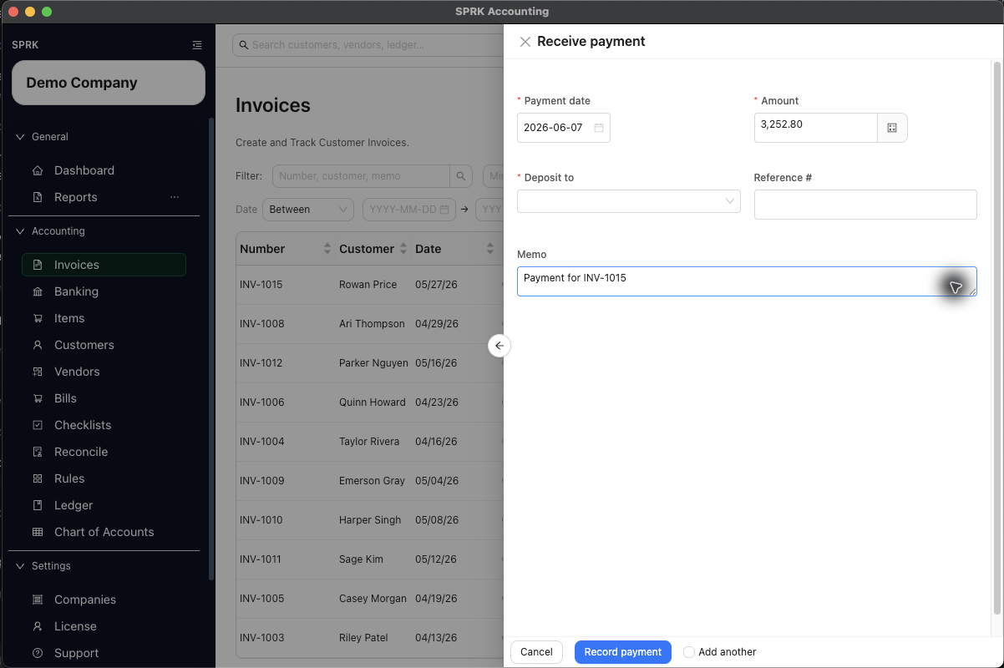Viewport: 1004px width, 668px height.
Task: Click the Ledger book icon
Action: [38, 505]
